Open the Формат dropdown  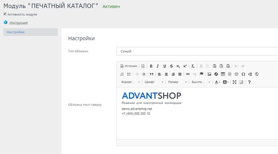pyautogui.click(x=130, y=82)
